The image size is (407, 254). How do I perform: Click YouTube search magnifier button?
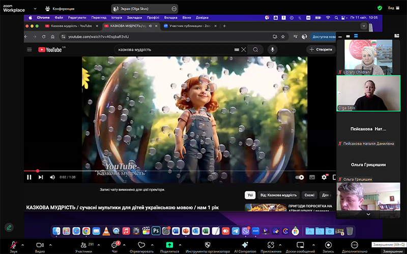click(255, 49)
